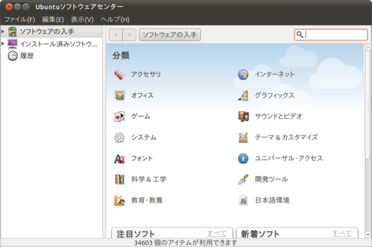Select the フォント category label
The image size is (372, 247).
(142, 158)
